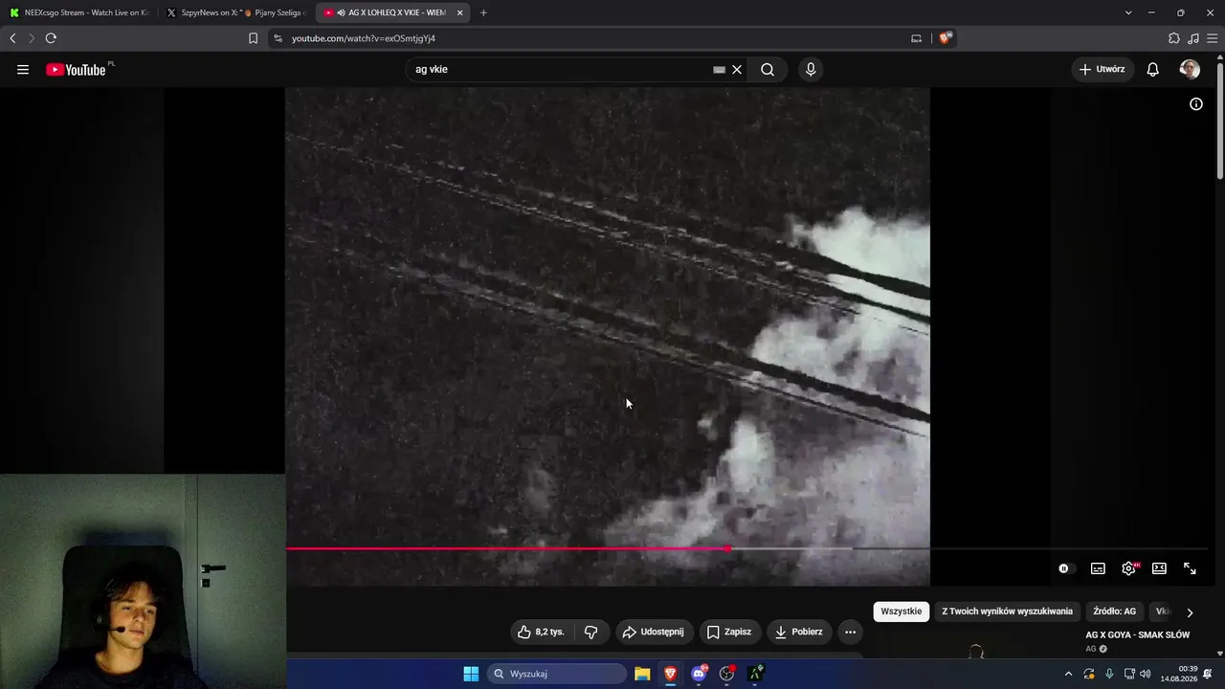Show video info card icon

[1196, 104]
